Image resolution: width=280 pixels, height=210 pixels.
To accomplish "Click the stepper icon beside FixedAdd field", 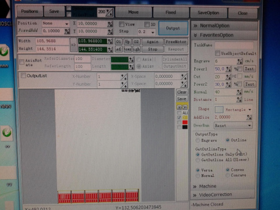I will click(67, 31).
